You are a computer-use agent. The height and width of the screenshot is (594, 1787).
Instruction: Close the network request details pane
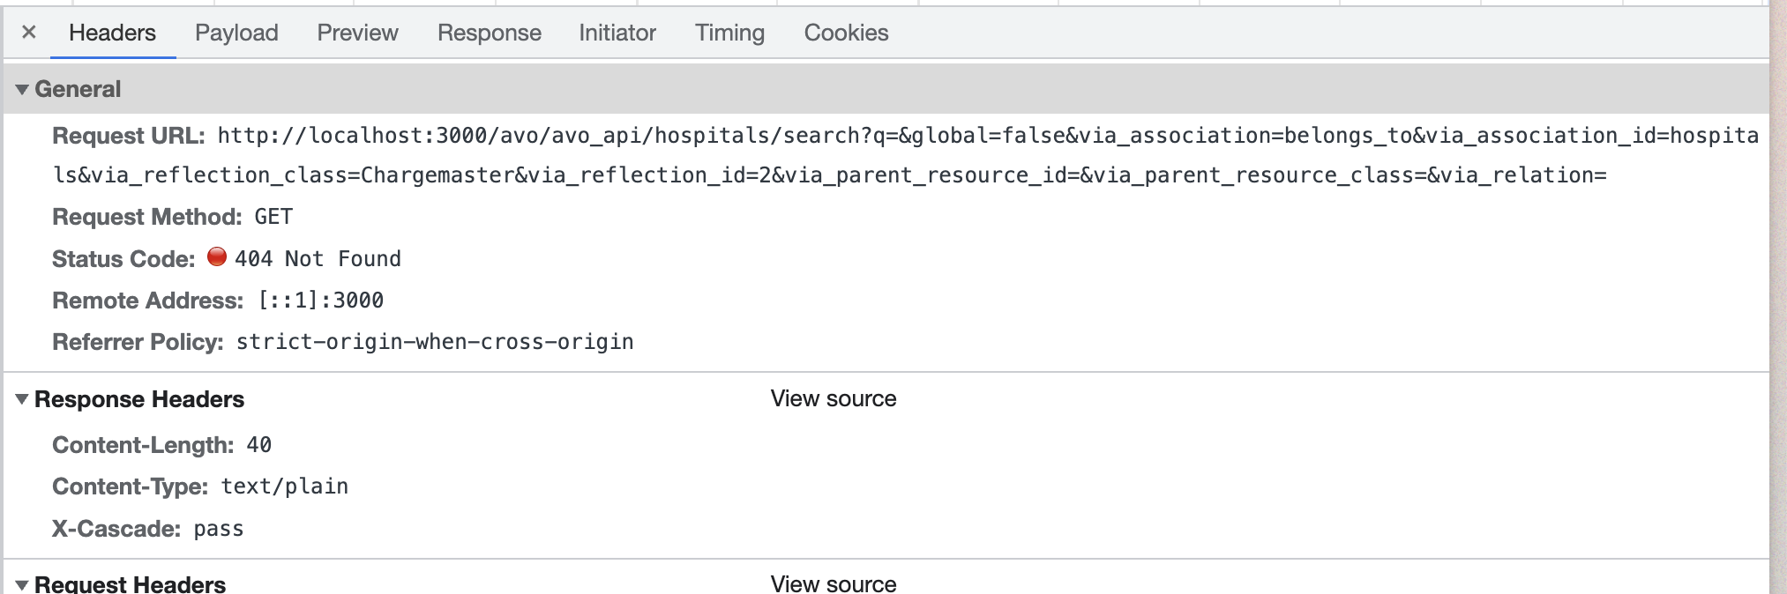click(x=29, y=32)
